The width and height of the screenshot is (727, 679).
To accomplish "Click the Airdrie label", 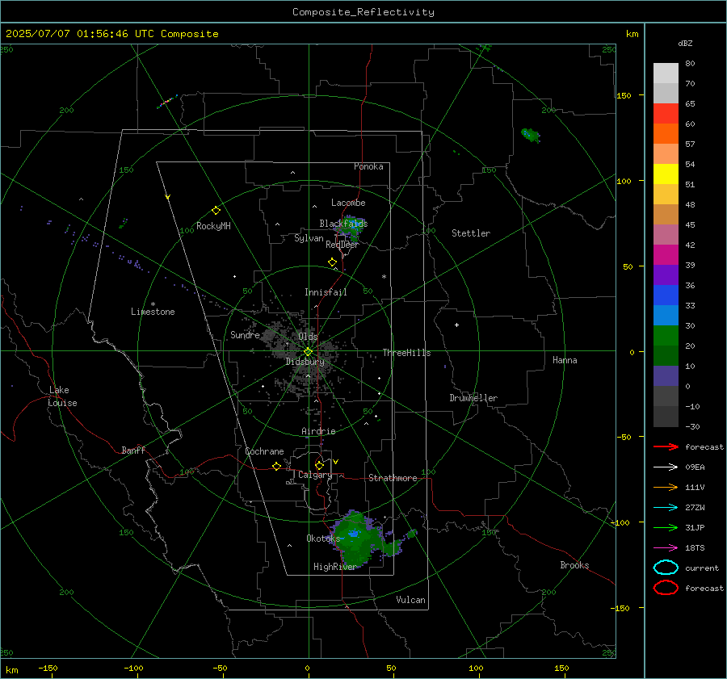I will pos(318,431).
